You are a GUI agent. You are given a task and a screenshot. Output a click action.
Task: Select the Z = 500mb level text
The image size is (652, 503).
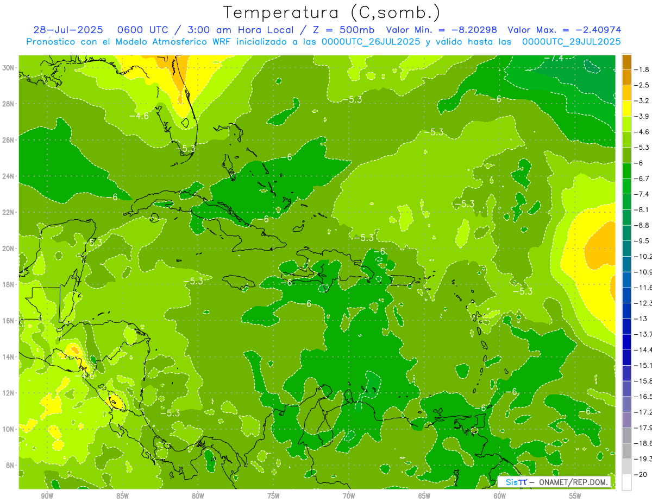tap(340, 30)
